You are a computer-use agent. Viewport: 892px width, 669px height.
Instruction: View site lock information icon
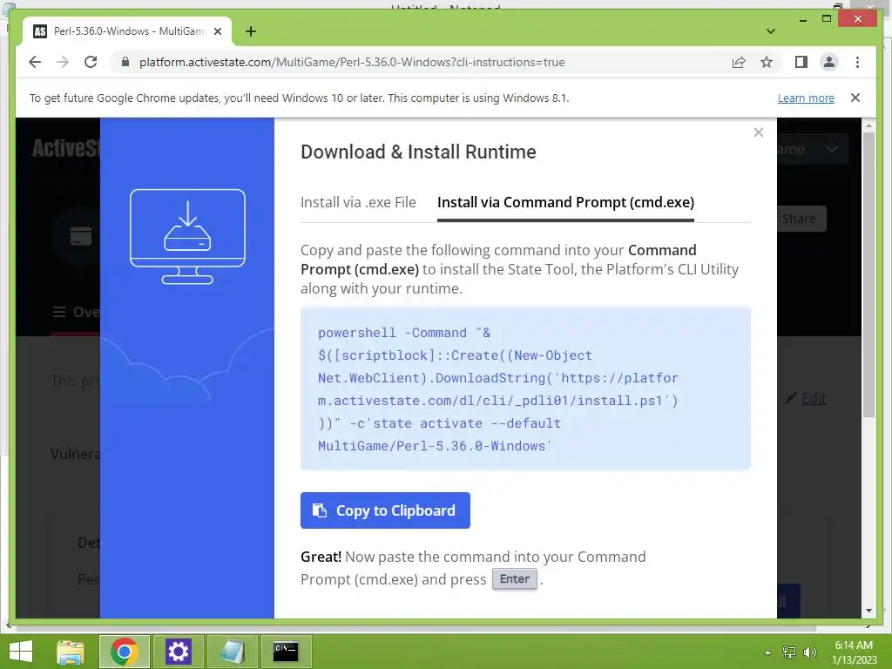pyautogui.click(x=125, y=62)
